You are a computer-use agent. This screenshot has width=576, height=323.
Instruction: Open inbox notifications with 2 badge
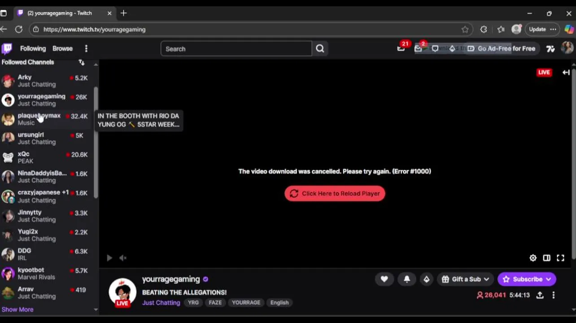(418, 48)
